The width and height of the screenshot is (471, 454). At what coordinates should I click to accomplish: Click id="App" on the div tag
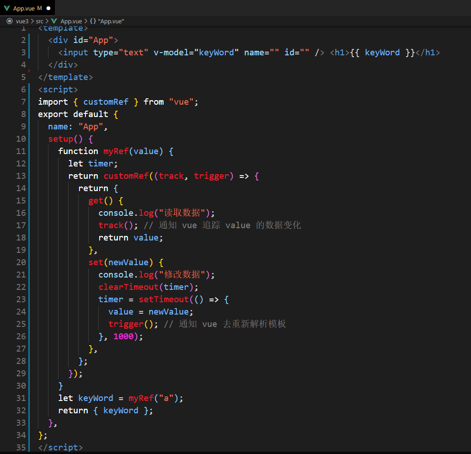(x=93, y=40)
